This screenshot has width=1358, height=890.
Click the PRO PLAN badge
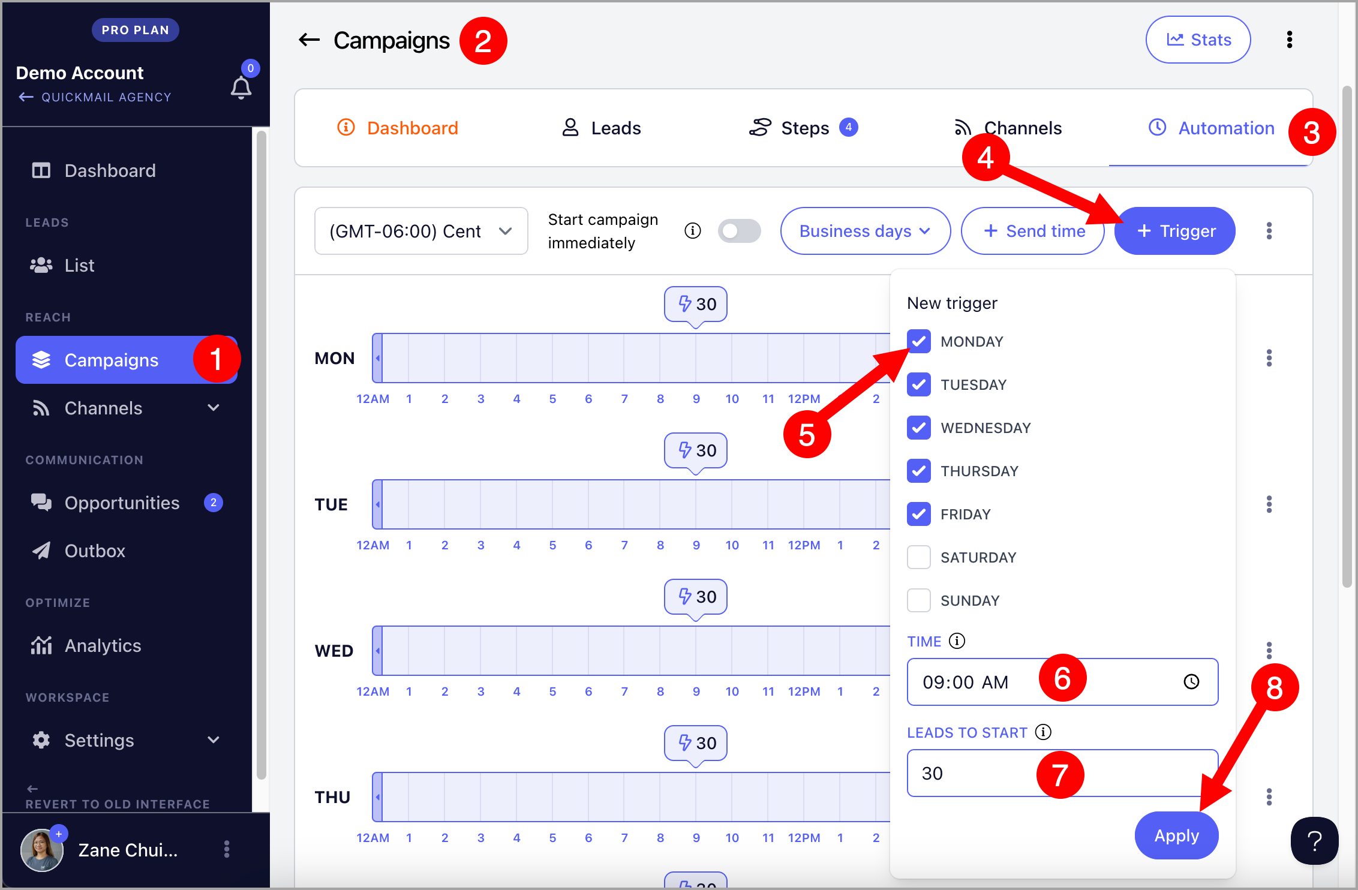pos(136,30)
